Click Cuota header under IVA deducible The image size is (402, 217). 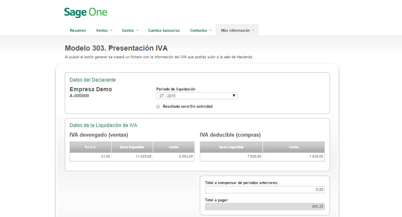point(293,147)
